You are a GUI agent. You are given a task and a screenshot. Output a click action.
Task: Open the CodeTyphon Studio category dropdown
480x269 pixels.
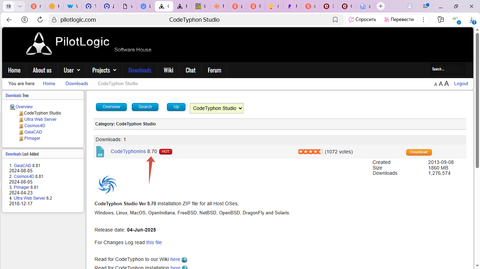pyautogui.click(x=216, y=108)
